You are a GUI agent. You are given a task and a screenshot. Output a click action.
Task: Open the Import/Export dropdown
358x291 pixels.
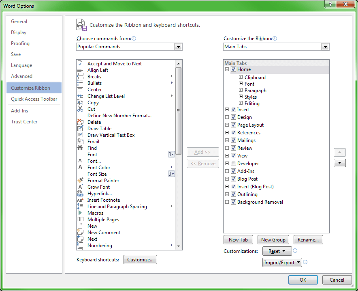(282, 263)
